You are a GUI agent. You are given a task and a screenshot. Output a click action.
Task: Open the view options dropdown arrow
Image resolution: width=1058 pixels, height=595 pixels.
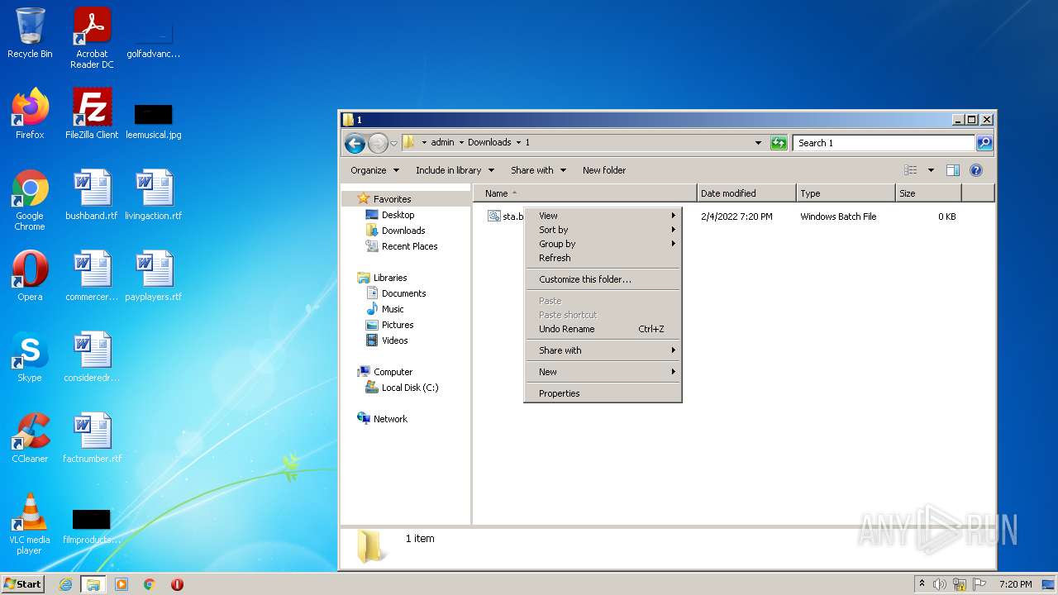[931, 170]
